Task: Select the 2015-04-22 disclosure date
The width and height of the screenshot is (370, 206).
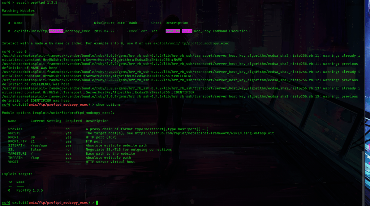Action: click(104, 31)
